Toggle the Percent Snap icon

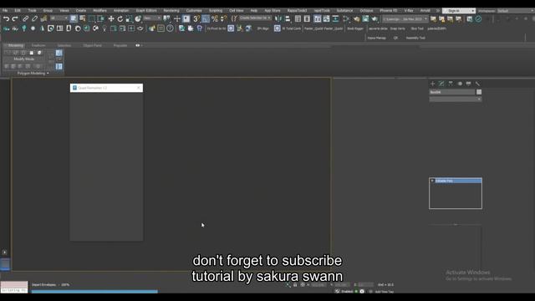pyautogui.click(x=214, y=18)
